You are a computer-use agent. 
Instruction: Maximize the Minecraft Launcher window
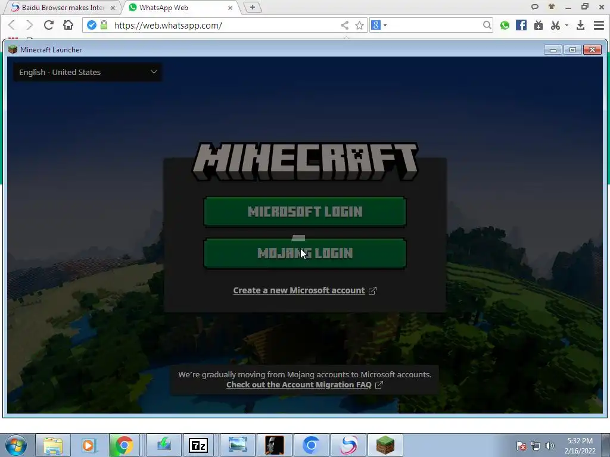click(x=572, y=50)
